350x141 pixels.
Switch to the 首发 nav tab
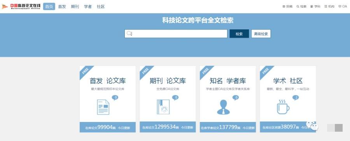click(x=62, y=7)
